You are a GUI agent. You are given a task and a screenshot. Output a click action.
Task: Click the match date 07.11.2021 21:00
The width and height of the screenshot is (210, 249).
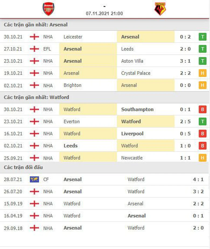(104, 13)
